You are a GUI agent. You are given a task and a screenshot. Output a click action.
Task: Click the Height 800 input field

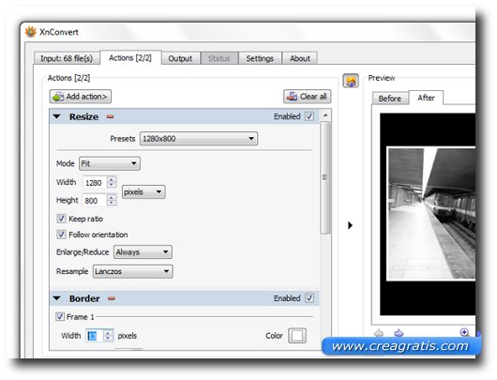95,201
